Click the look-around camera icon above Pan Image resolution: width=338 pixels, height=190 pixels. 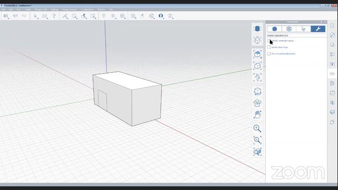tap(257, 103)
